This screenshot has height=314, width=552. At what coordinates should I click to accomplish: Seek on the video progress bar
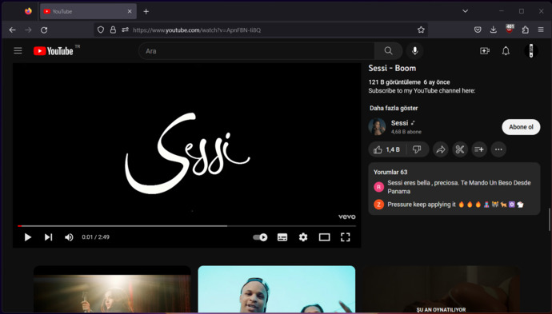tap(187, 226)
